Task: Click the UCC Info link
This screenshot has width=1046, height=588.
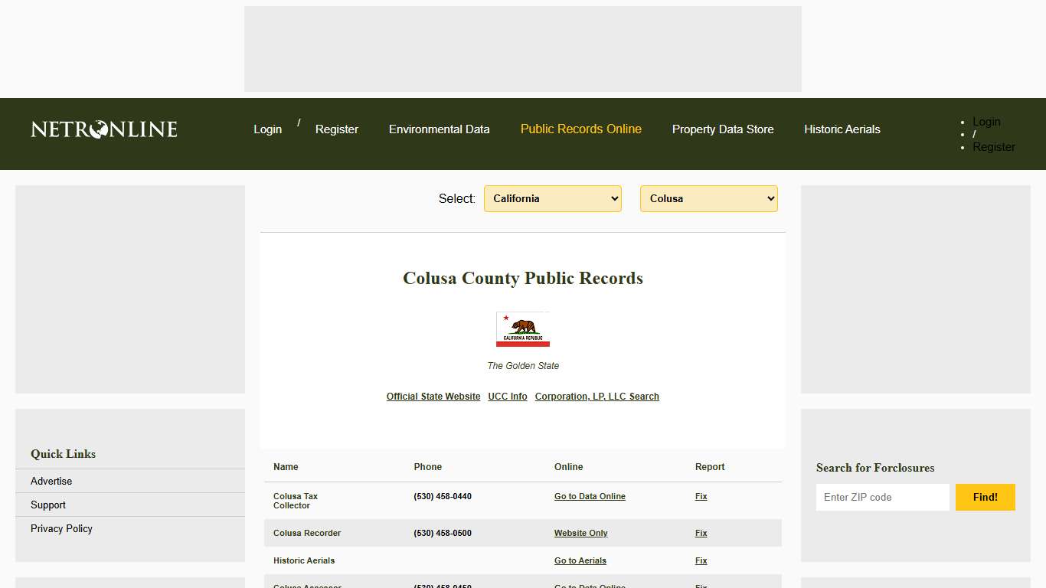Action: point(507,397)
